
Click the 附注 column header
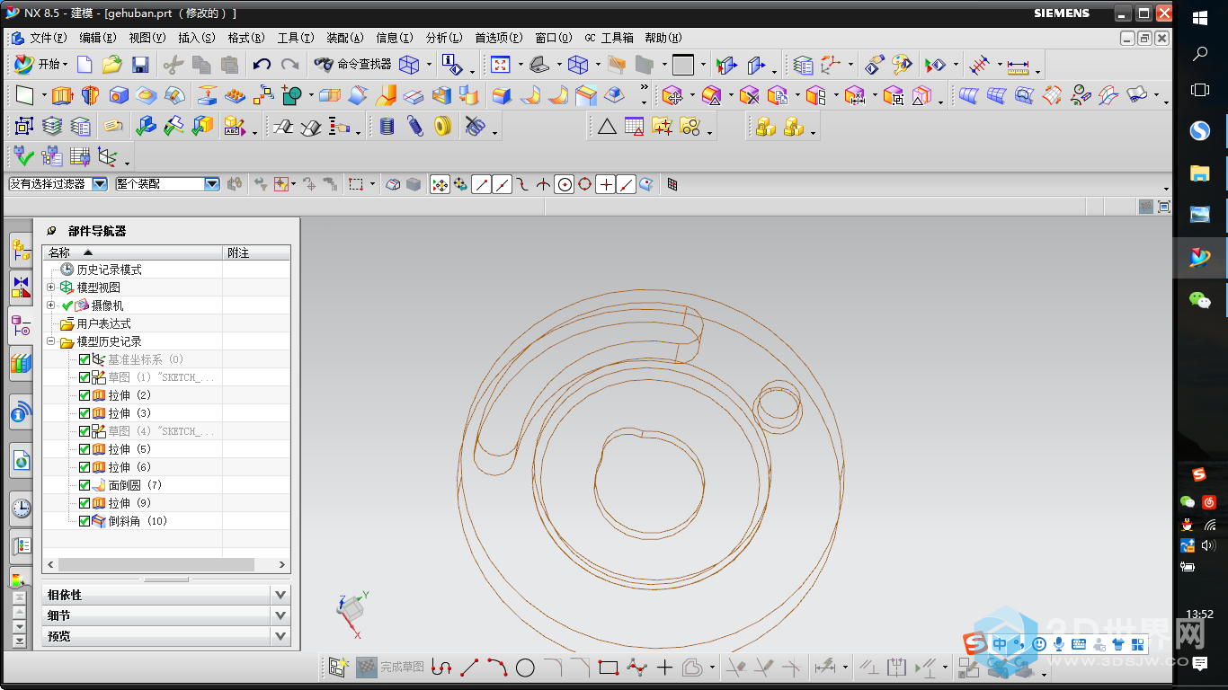(256, 253)
